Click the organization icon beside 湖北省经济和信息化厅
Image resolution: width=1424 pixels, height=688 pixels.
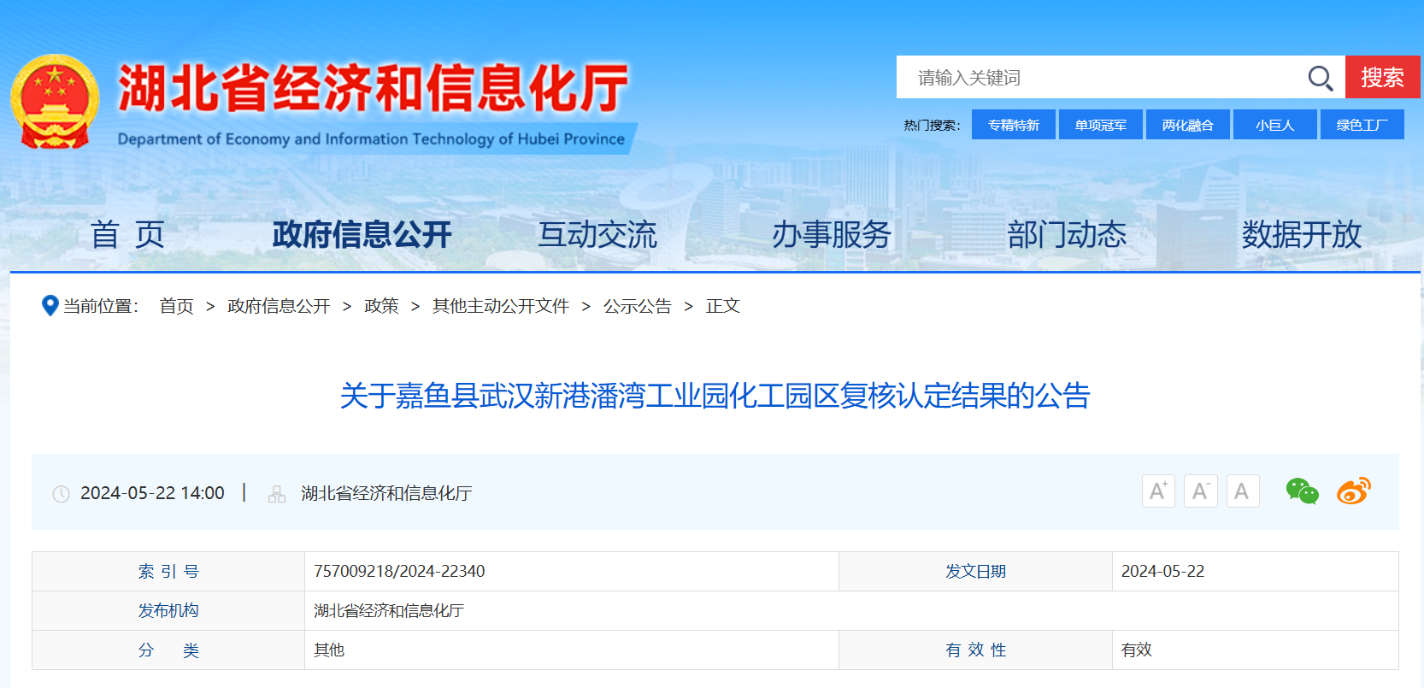277,494
